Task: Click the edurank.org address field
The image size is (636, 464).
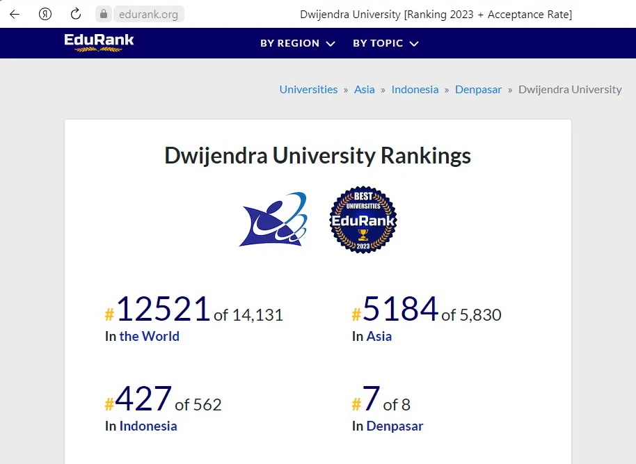Action: click(148, 15)
